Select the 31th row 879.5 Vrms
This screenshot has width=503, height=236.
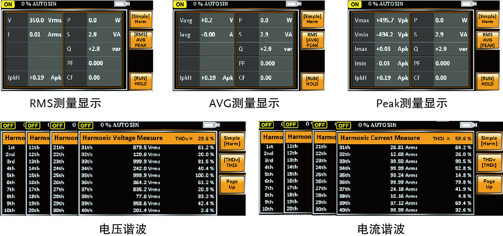point(148,147)
